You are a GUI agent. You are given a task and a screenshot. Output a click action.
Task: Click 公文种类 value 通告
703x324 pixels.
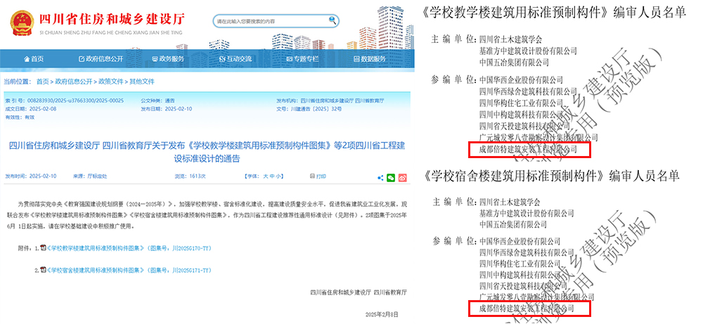click(170, 101)
